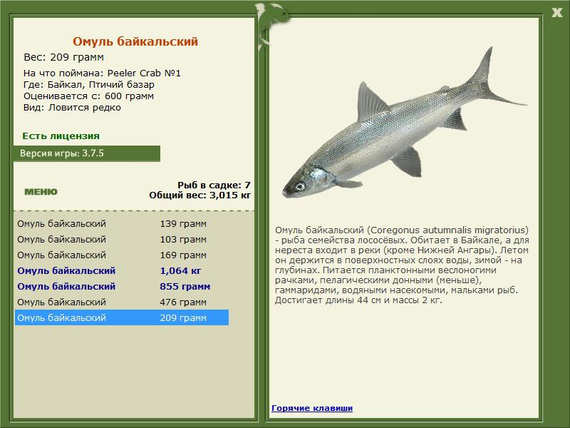Close the fish keepnet window with X
Viewport: 570px width, 428px height.
(x=556, y=13)
